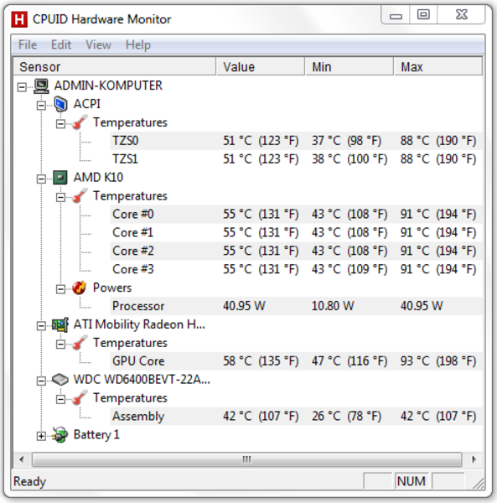Click the Battery 1 icon
The height and width of the screenshot is (503, 497).
coord(60,435)
